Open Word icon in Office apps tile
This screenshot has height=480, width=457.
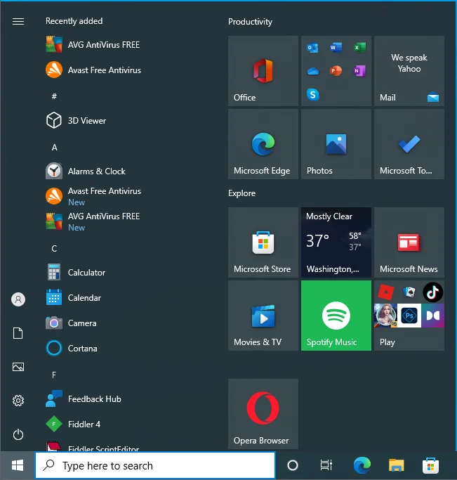[336, 48]
